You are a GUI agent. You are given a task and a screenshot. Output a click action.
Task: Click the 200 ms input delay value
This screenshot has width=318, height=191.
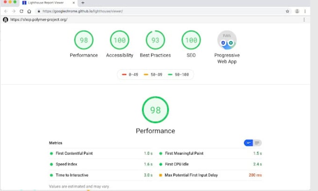pyautogui.click(x=255, y=175)
